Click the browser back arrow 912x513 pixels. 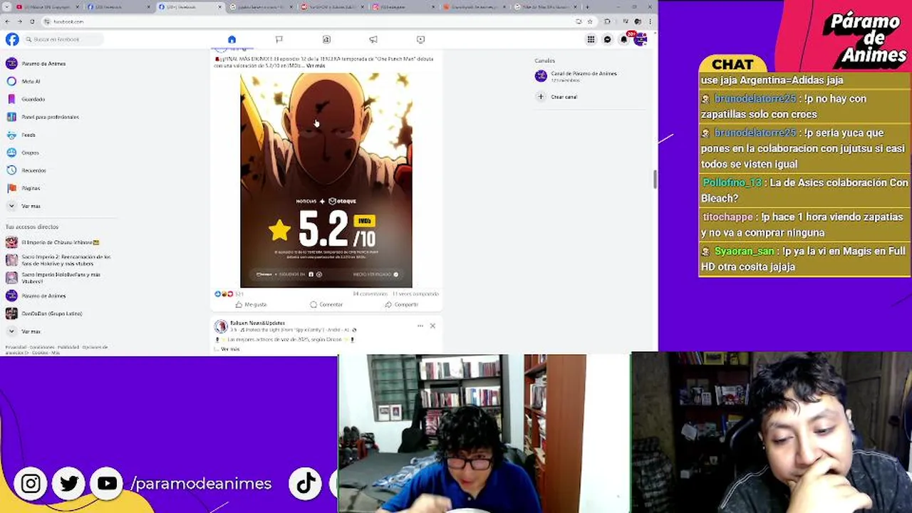pos(7,21)
